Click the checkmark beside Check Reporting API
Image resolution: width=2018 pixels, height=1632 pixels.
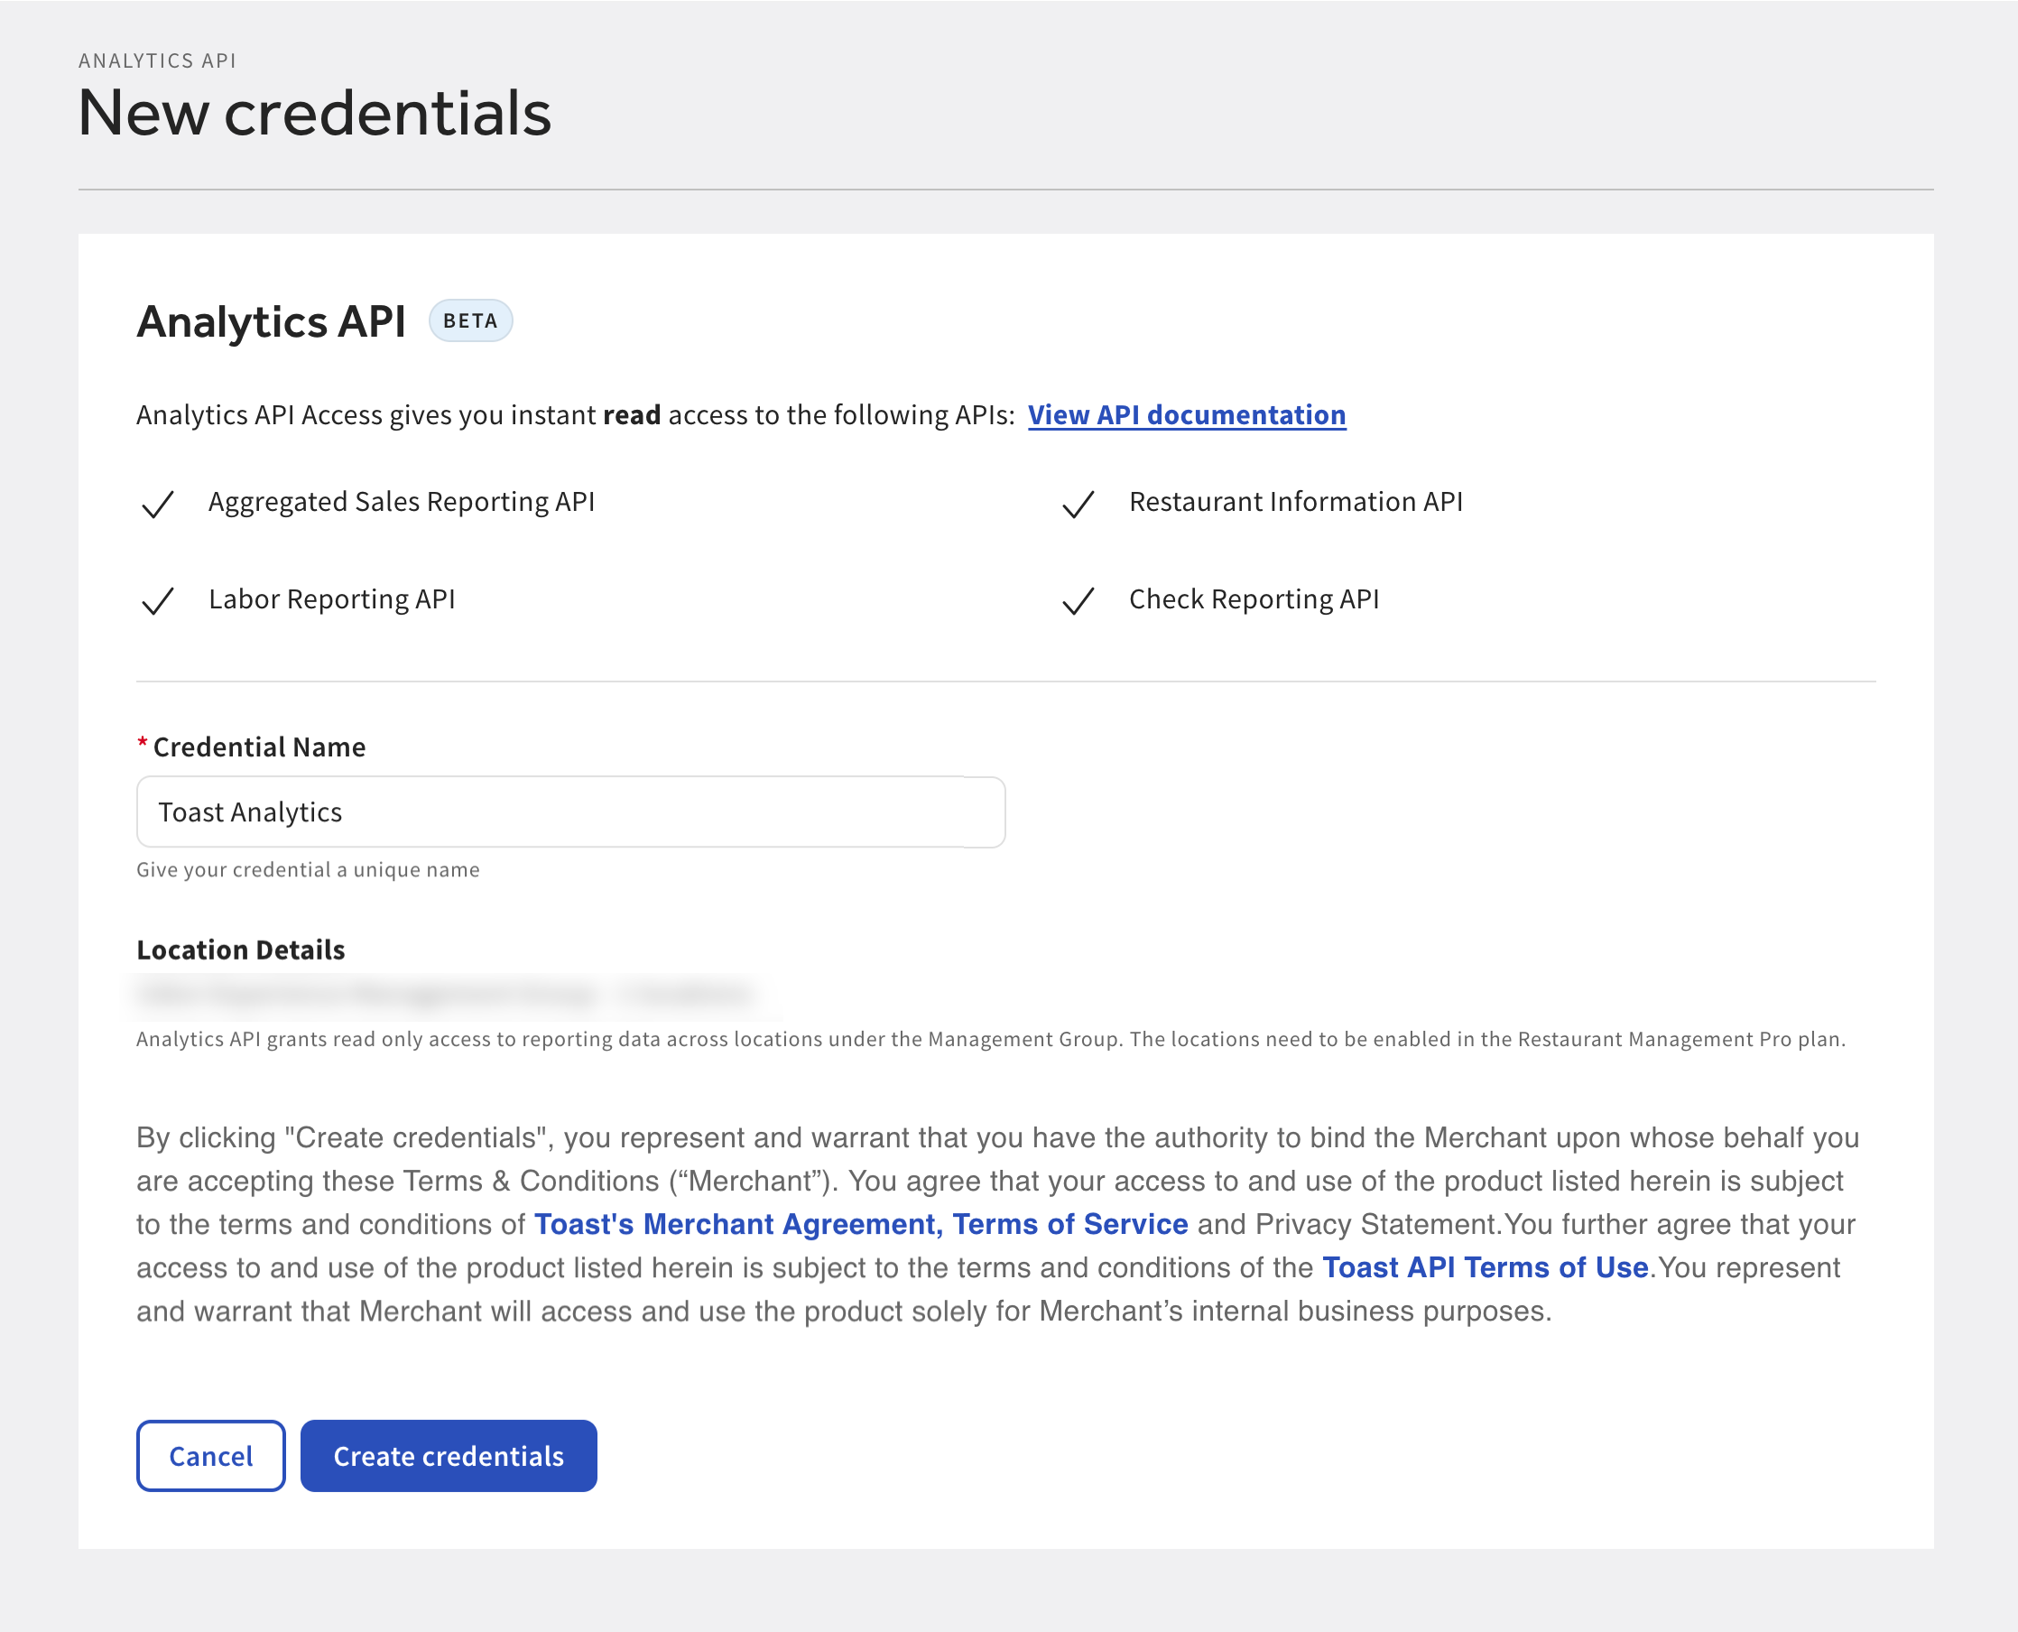(x=1078, y=601)
